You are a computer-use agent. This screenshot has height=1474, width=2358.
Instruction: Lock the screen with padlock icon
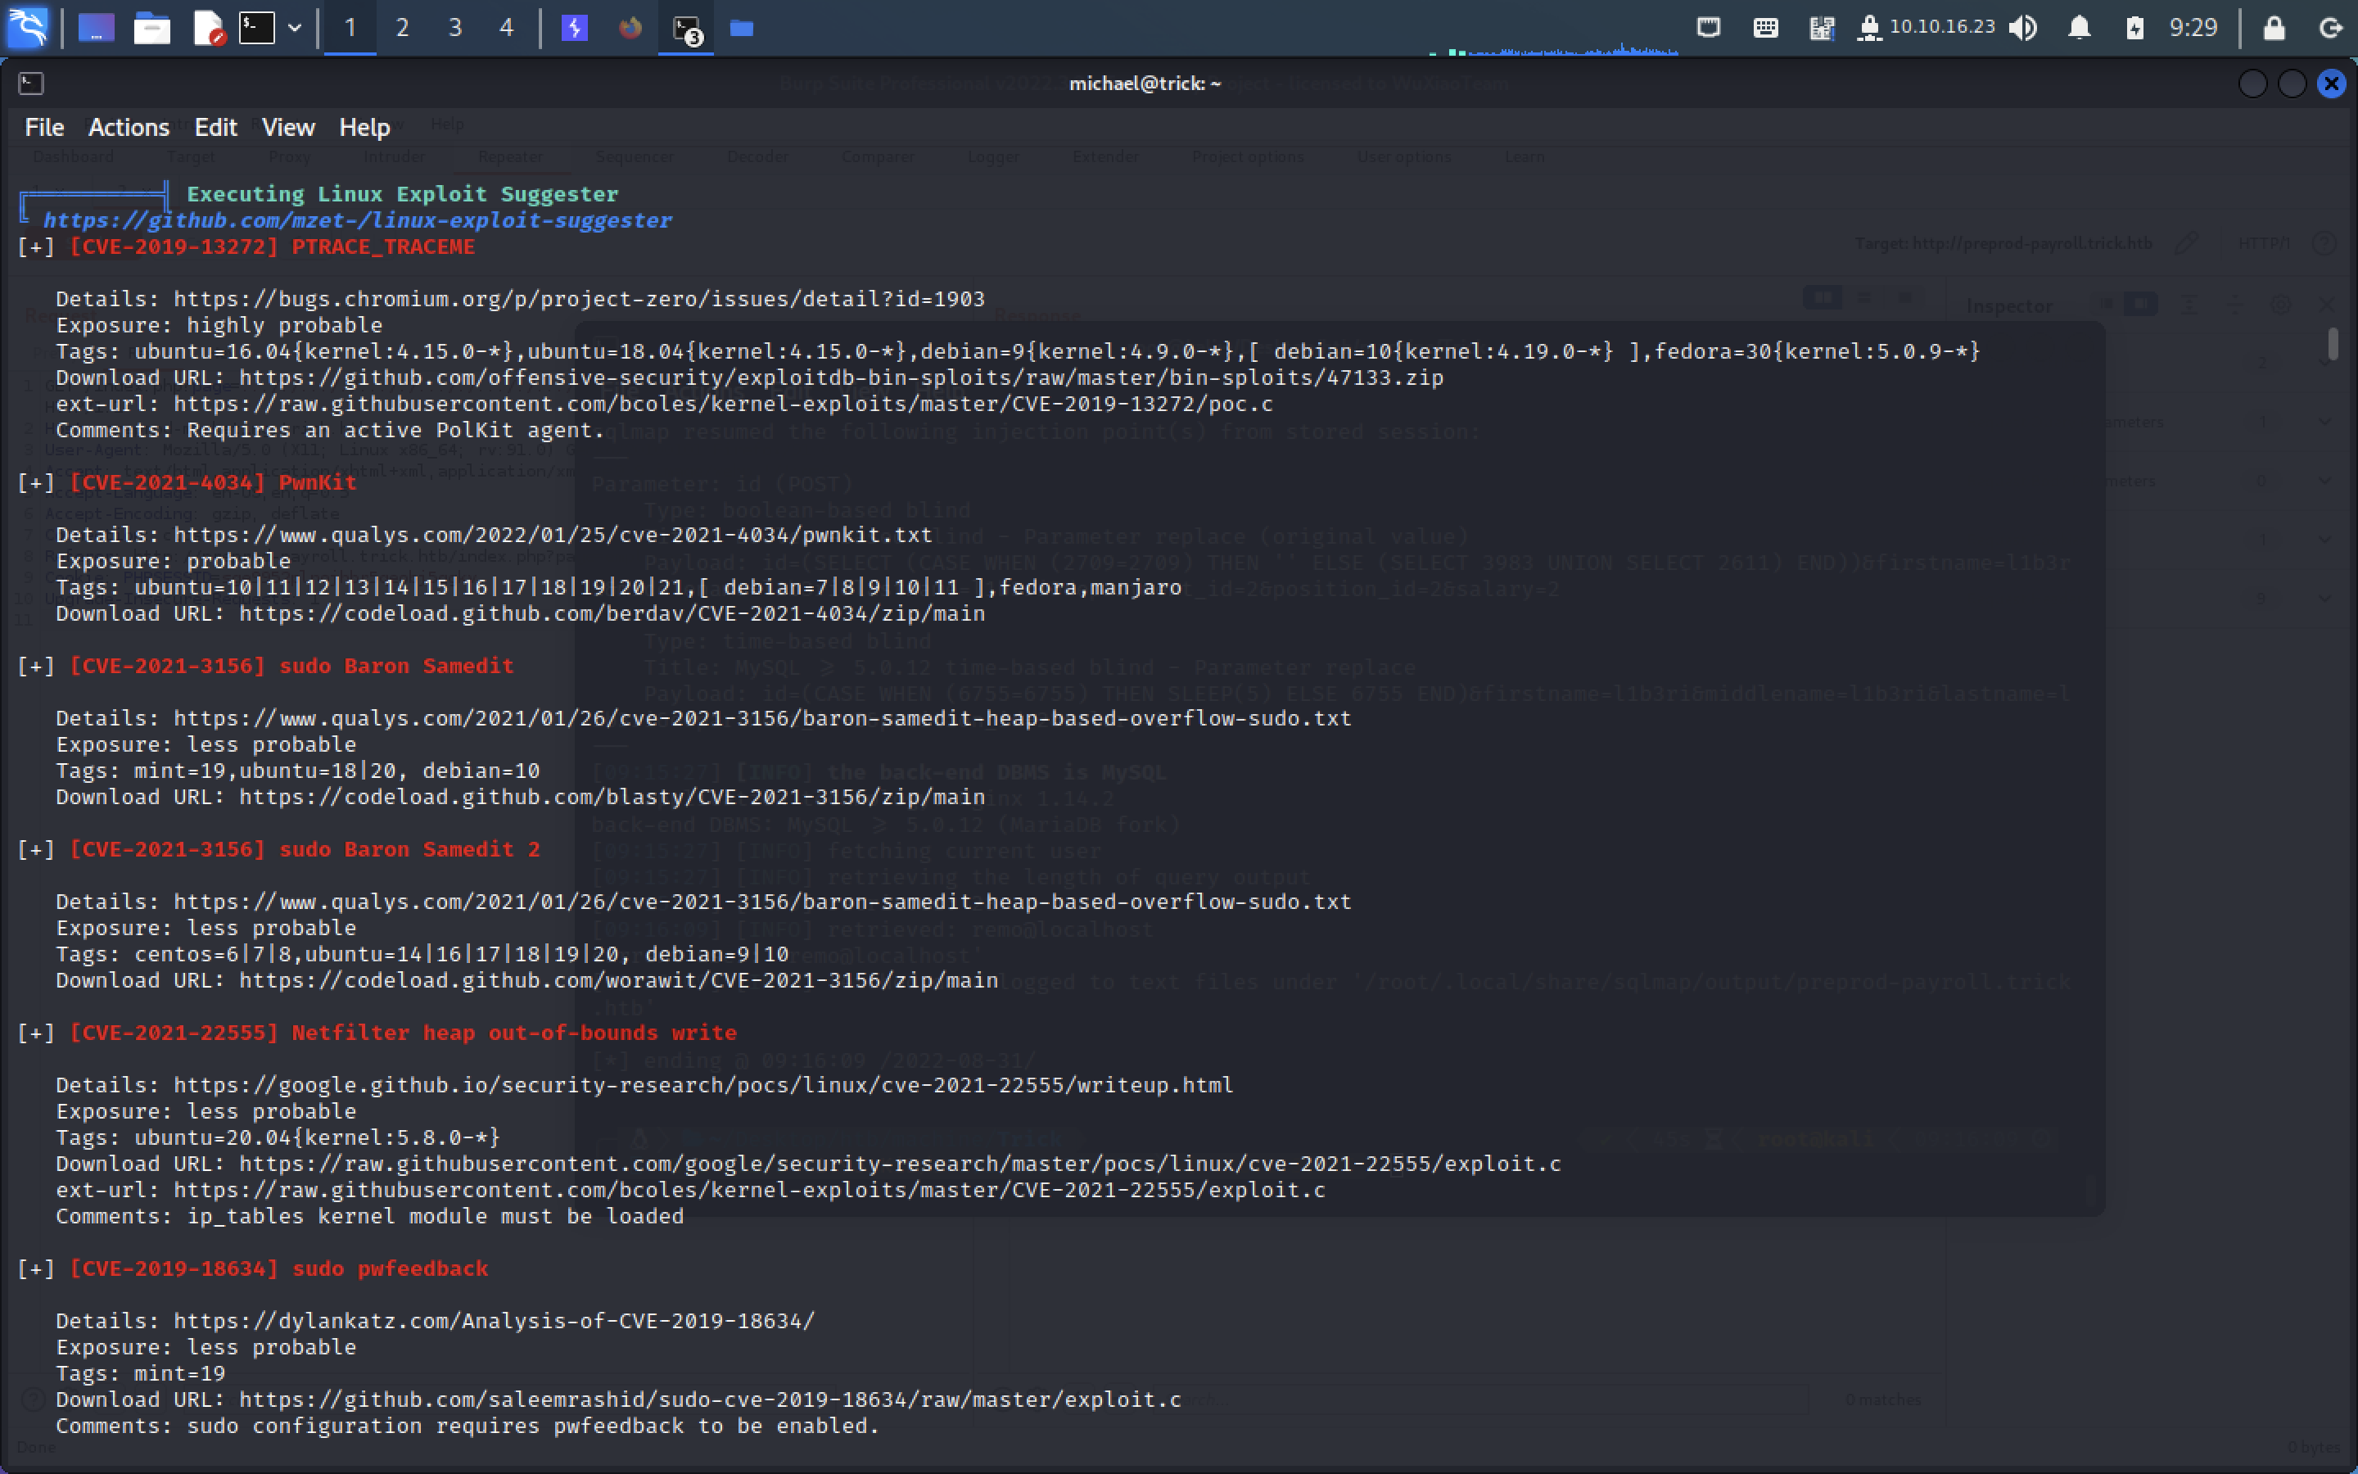point(2274,27)
